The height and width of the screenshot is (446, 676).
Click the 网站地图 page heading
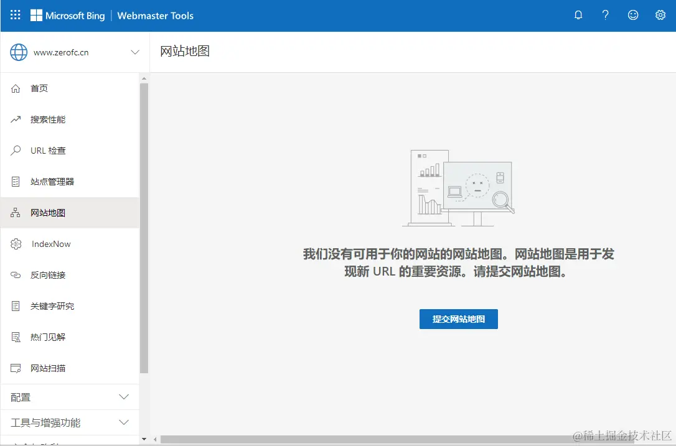pos(184,51)
